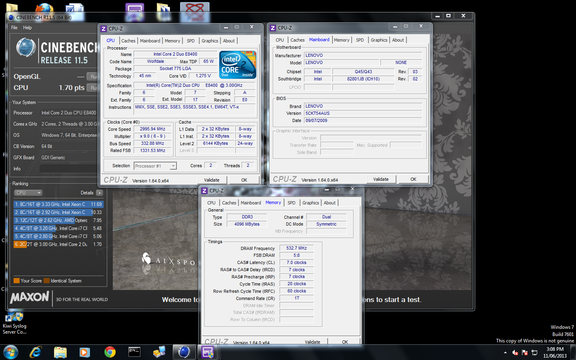
Task: Click OK in the CPU tab window
Action: [x=244, y=180]
